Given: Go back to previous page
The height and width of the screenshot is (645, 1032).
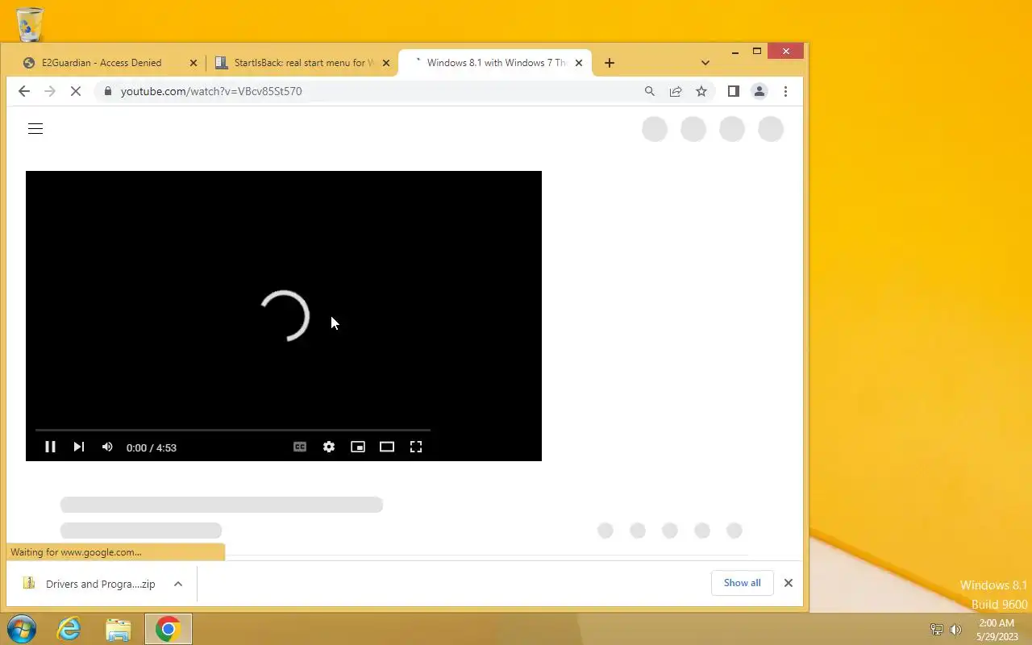Looking at the screenshot, I should (x=23, y=91).
